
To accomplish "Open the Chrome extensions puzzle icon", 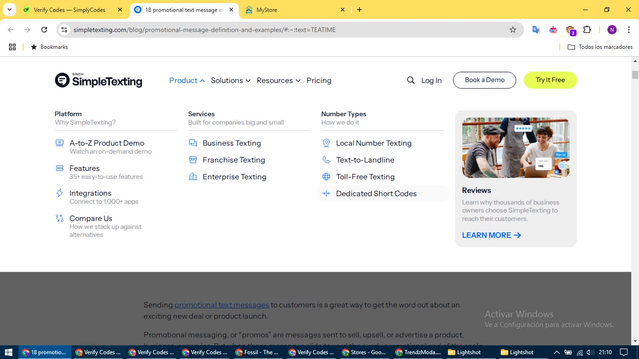I will (587, 30).
